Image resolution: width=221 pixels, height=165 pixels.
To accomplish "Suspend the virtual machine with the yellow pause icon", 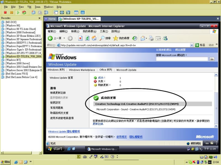I will coord(12,12).
